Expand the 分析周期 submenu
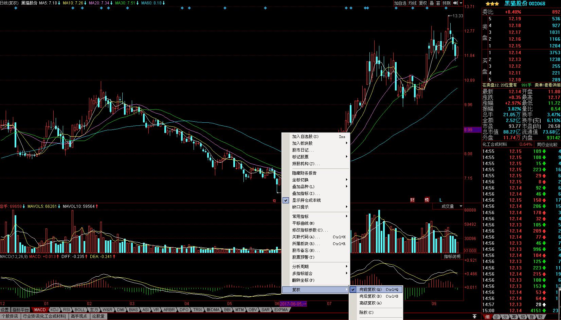561x320 pixels. click(315, 267)
